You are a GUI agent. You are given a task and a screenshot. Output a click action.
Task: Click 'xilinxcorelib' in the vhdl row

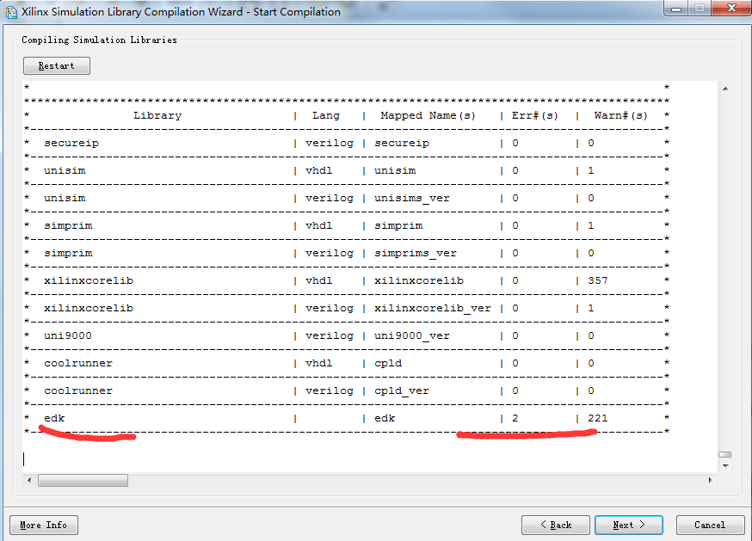(x=89, y=280)
